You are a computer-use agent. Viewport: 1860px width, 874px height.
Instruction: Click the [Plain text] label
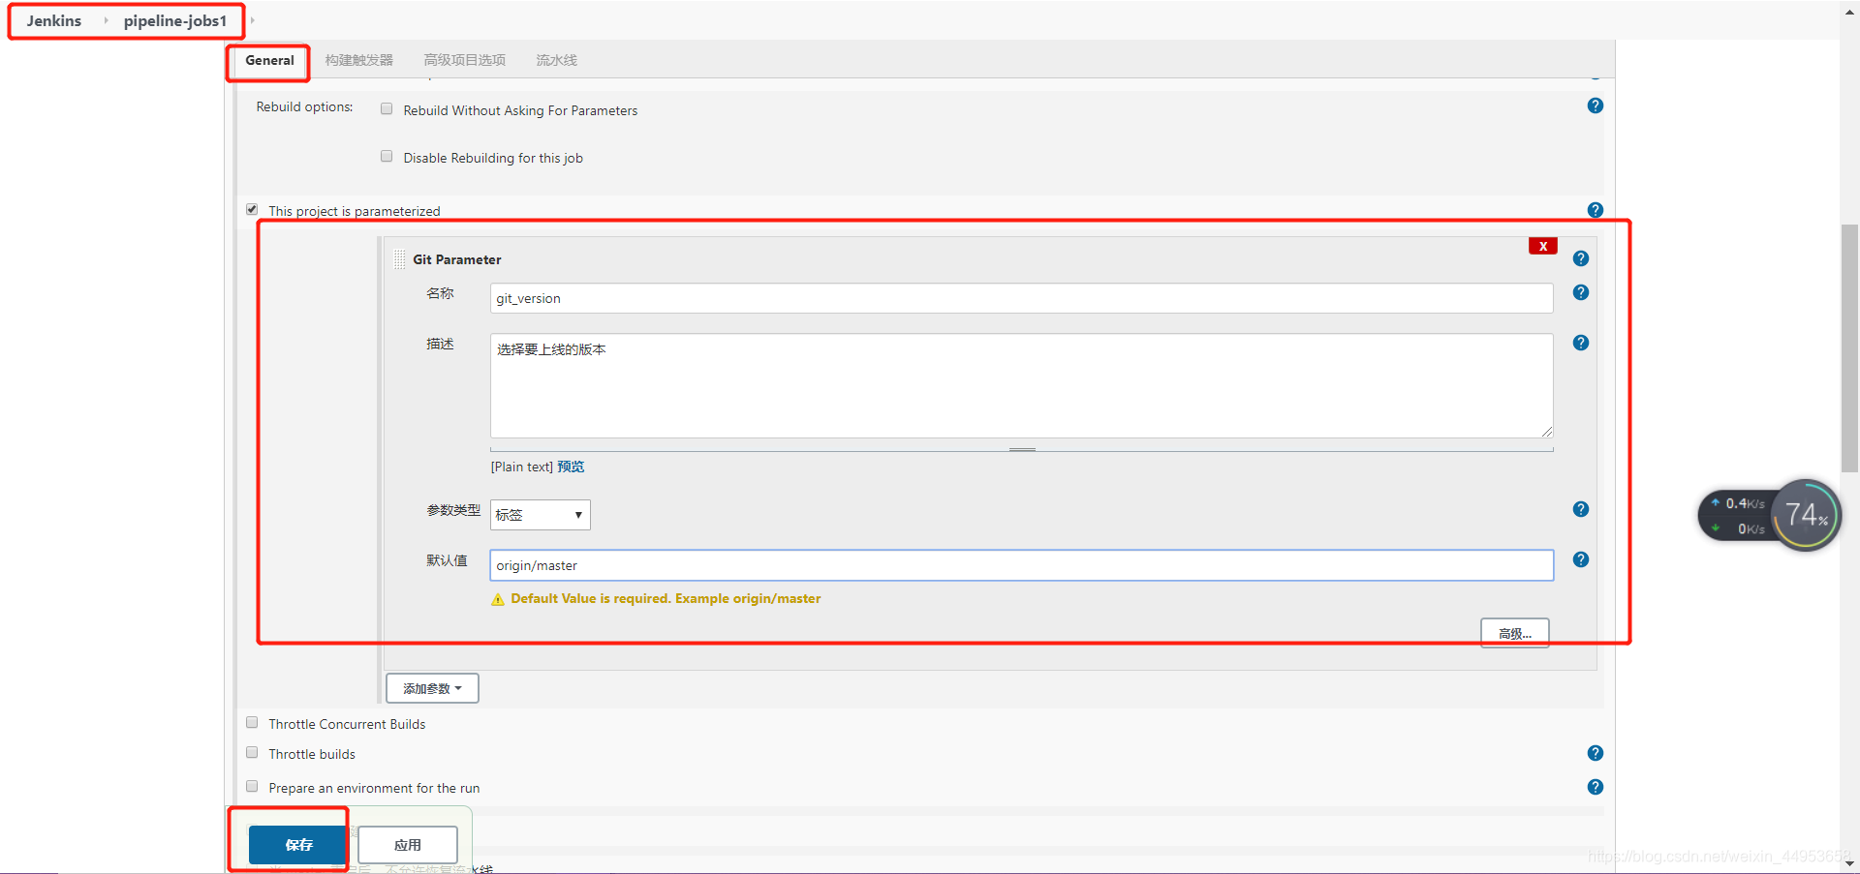521,467
